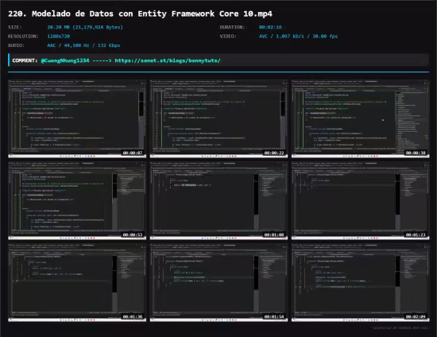Image resolution: width=437 pixels, height=337 pixels.
Task: Click the duration value 00:02:16
Action: (x=270, y=27)
